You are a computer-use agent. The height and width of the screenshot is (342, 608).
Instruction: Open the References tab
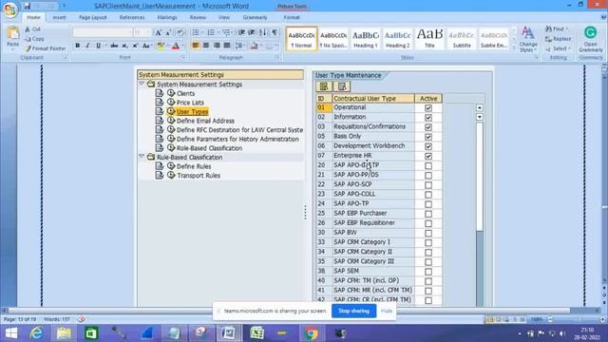point(132,17)
